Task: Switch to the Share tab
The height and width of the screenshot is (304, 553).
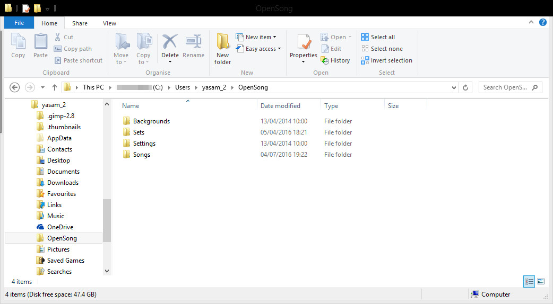Action: [80, 23]
